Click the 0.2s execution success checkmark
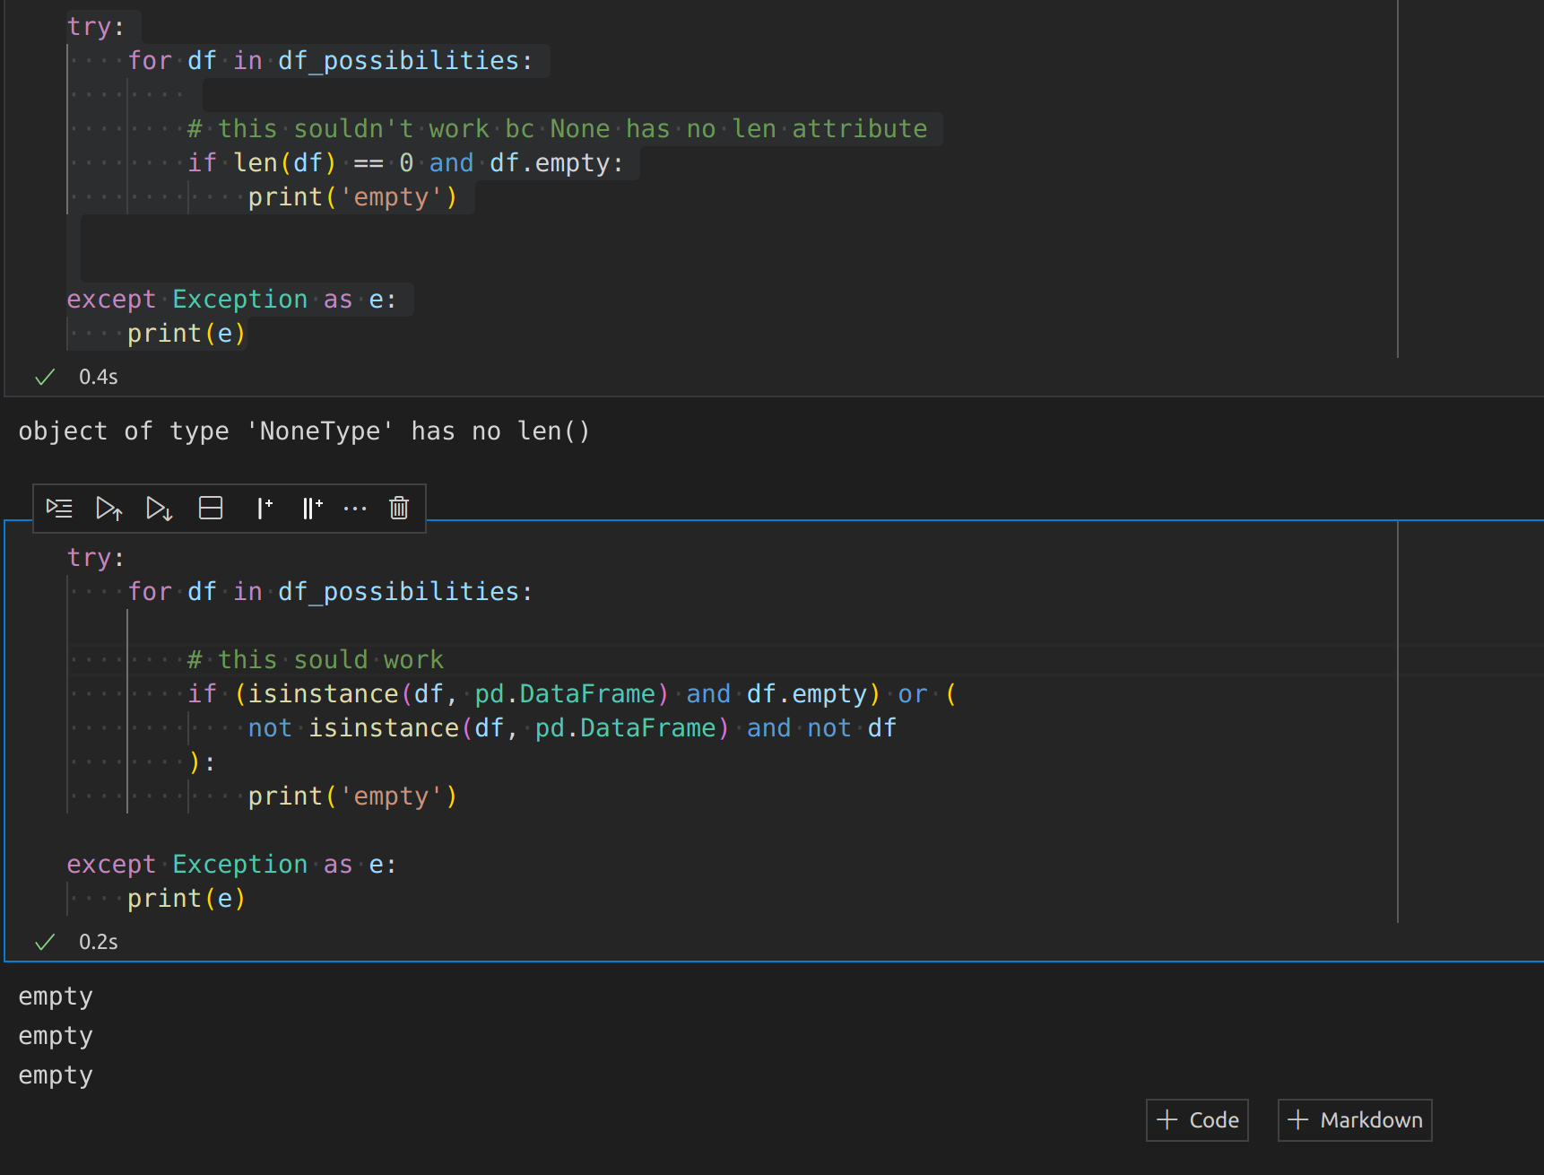This screenshot has height=1175, width=1544. click(45, 942)
